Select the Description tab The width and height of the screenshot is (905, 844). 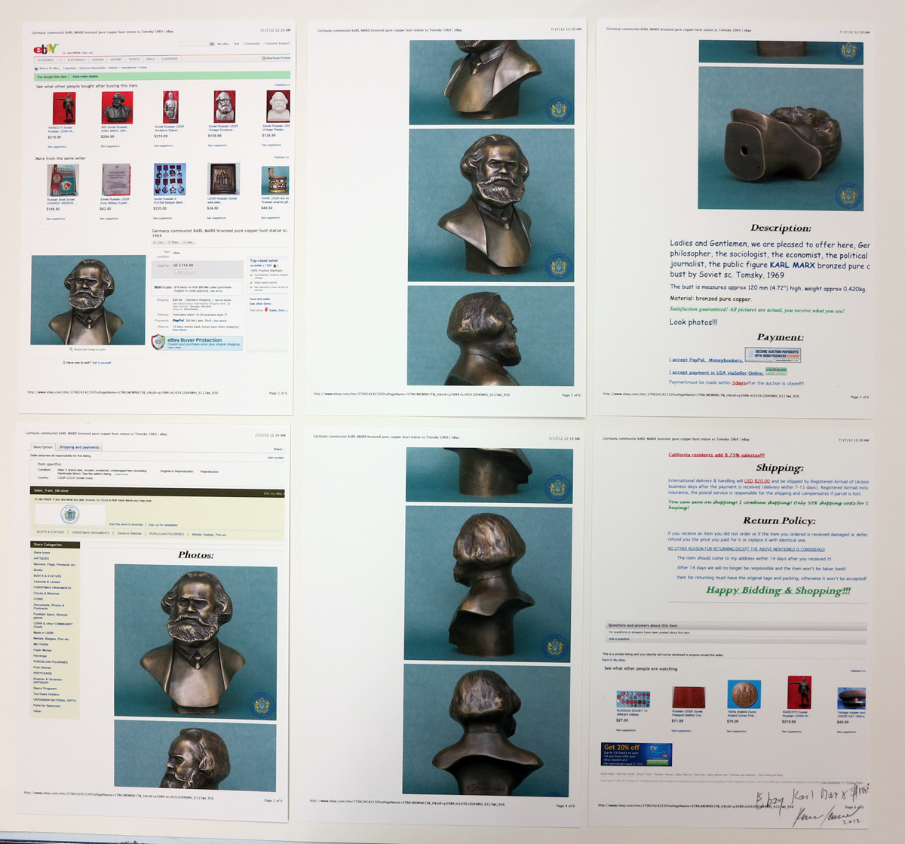coord(43,447)
